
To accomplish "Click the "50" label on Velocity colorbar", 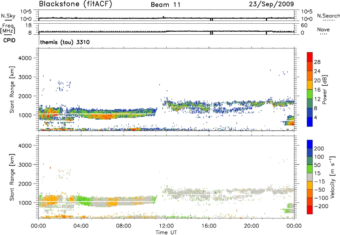I will 317,165.
